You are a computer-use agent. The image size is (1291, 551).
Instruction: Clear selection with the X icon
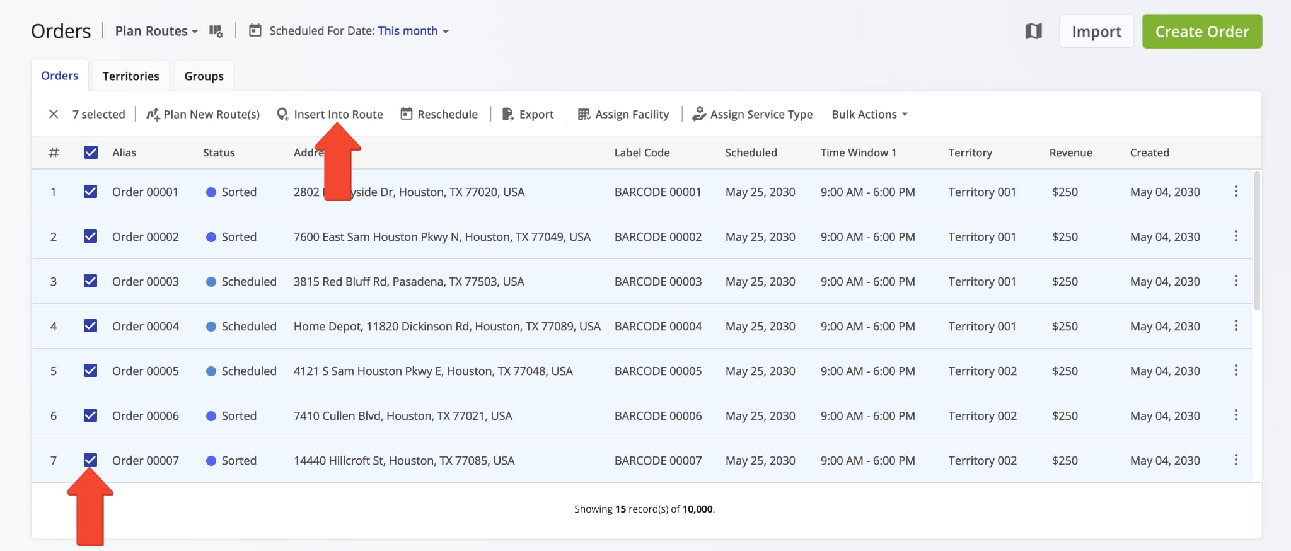click(x=54, y=114)
